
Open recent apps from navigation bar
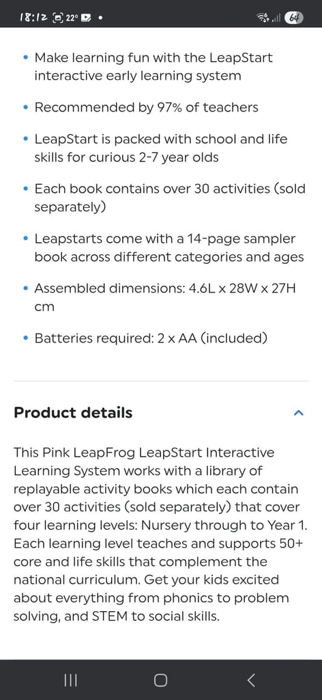click(70, 680)
